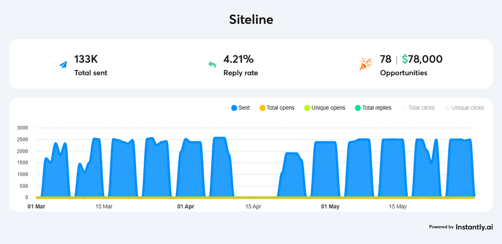This screenshot has width=502, height=244.
Task: Click the teal Total replies dot
Action: [358, 108]
